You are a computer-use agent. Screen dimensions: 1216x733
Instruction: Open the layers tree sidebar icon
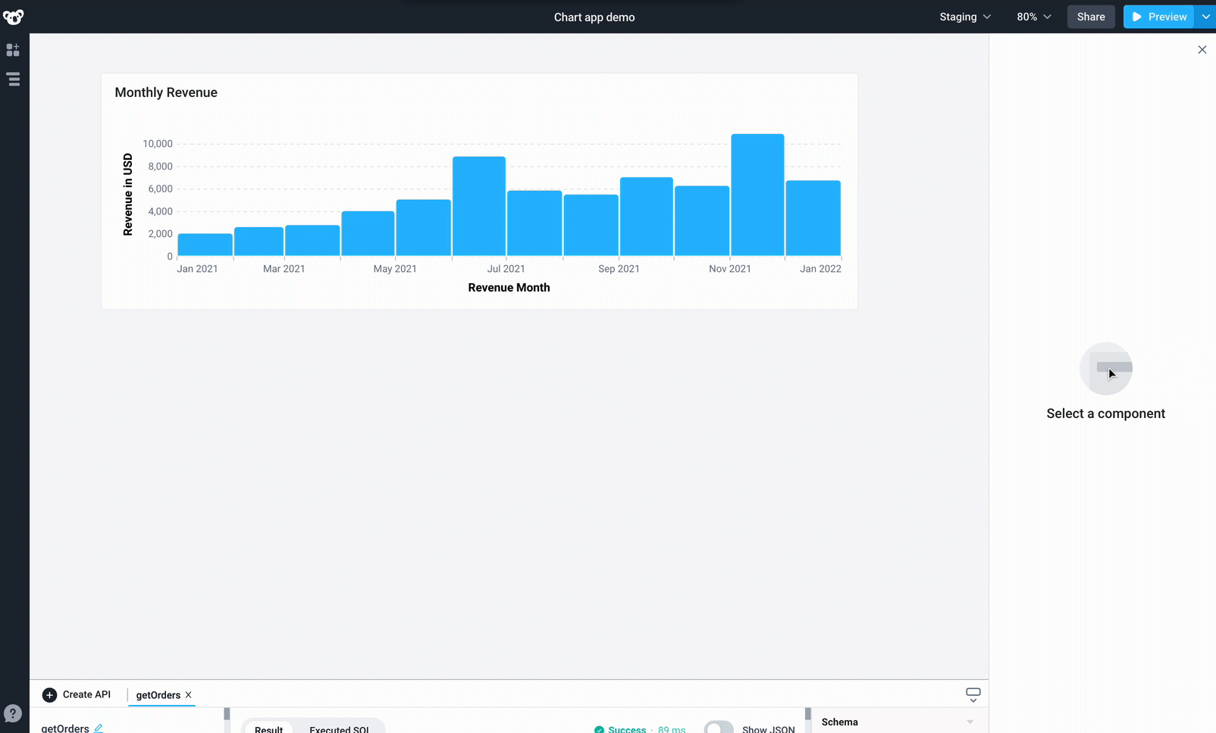13,80
